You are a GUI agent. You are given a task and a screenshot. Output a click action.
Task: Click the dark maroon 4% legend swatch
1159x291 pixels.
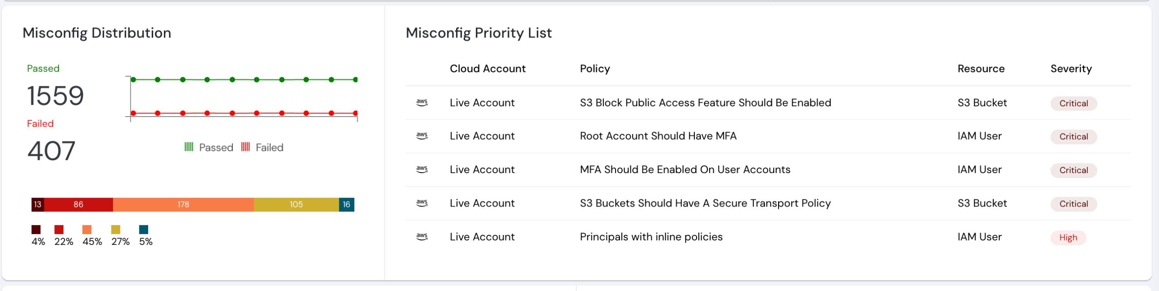[x=36, y=230]
